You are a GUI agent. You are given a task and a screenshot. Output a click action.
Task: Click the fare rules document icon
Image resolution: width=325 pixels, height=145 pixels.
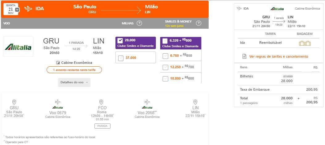(x=244, y=56)
